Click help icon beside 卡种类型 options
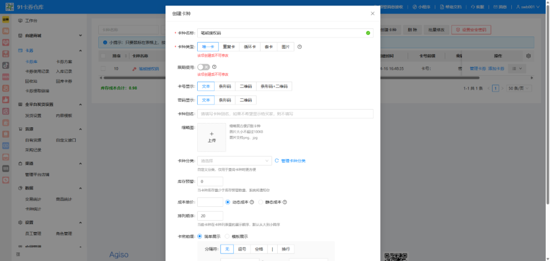 click(300, 47)
